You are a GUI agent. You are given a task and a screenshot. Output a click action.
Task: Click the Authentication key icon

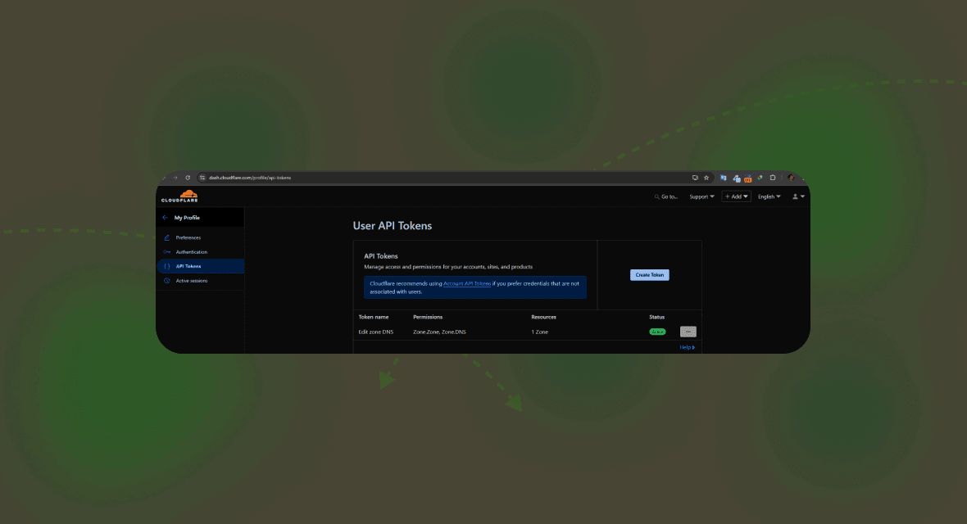point(166,252)
